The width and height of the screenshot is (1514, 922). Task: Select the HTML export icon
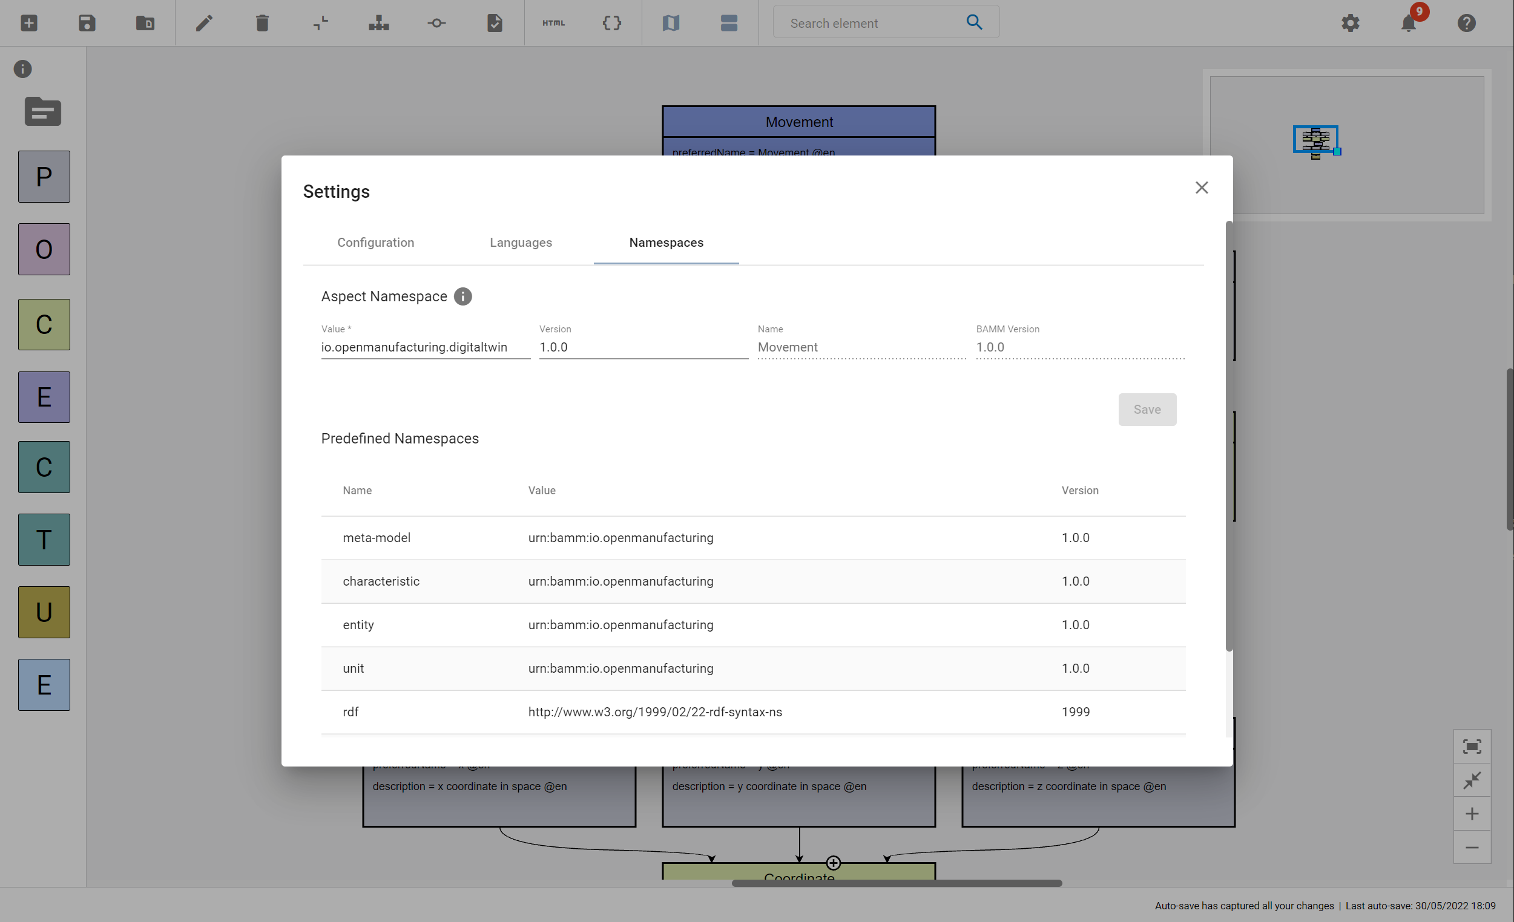tap(553, 23)
